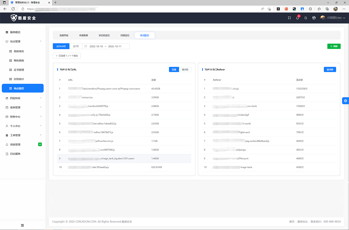Click the green 刷新 button

(334, 46)
